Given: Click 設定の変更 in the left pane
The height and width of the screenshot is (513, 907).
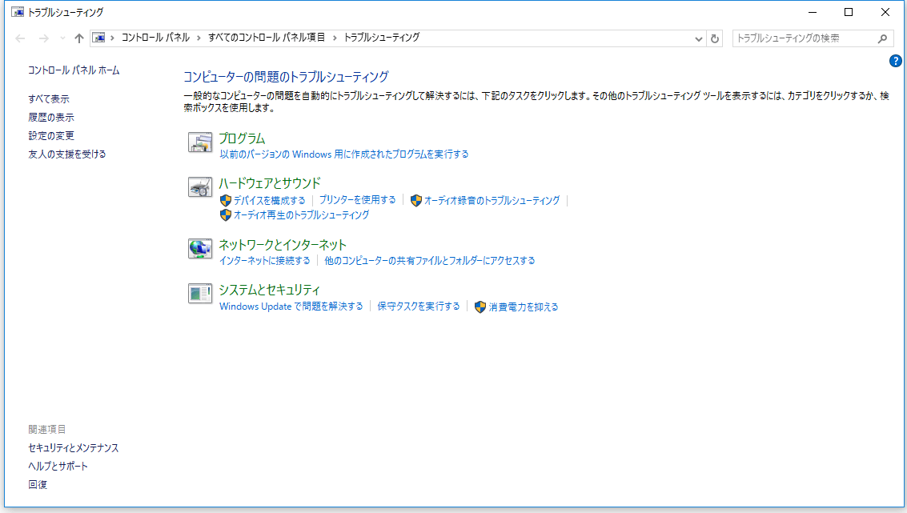Looking at the screenshot, I should click(x=51, y=136).
